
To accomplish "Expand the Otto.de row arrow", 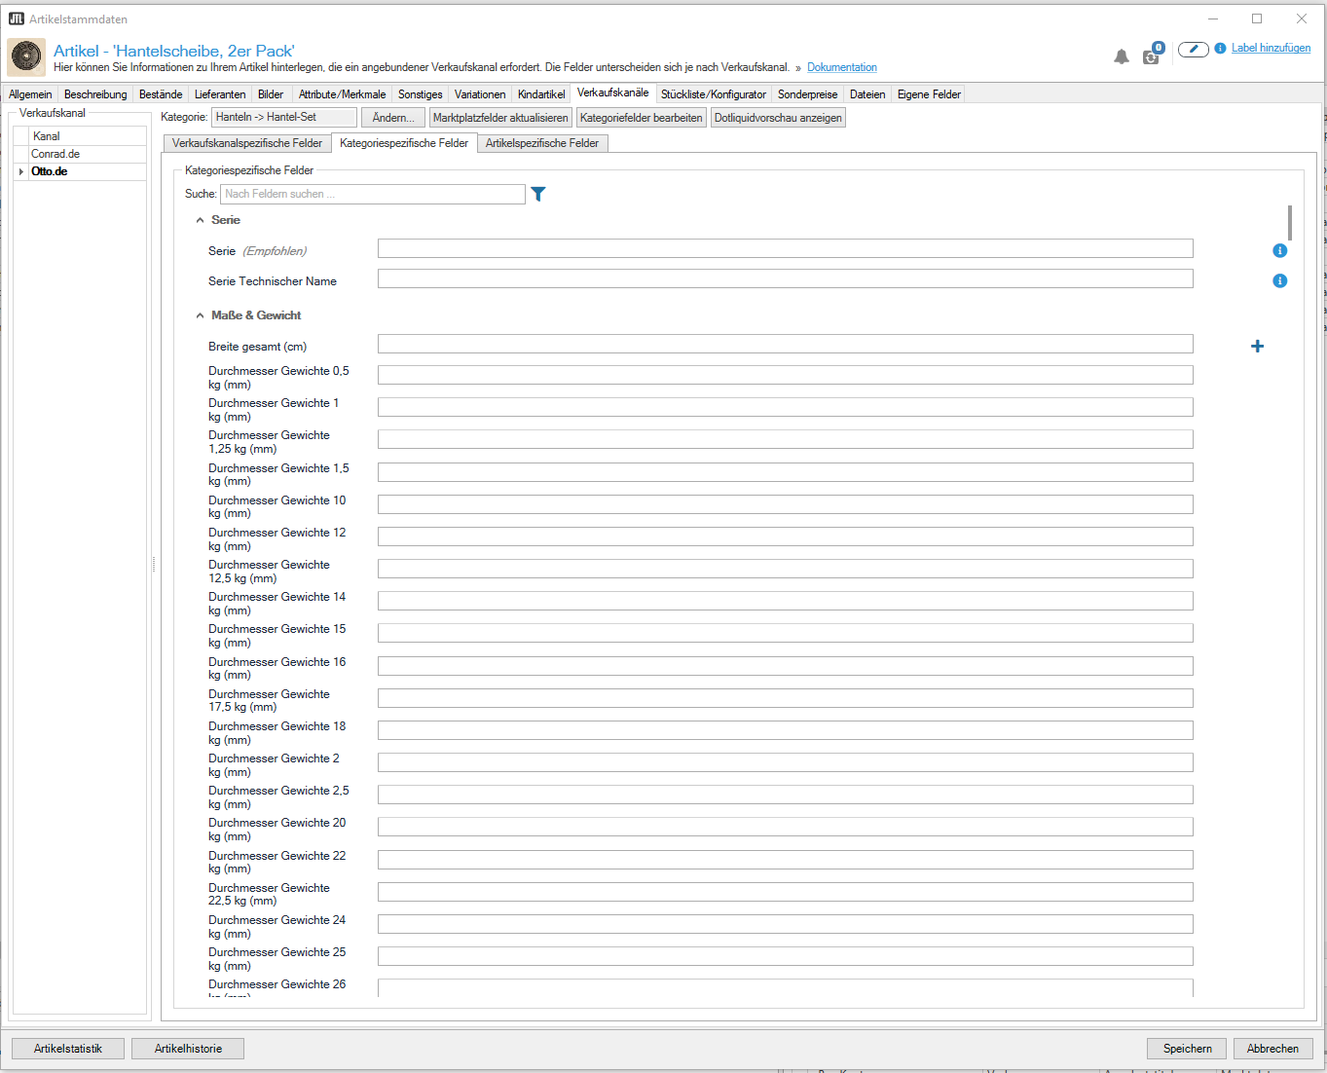I will coord(21,172).
